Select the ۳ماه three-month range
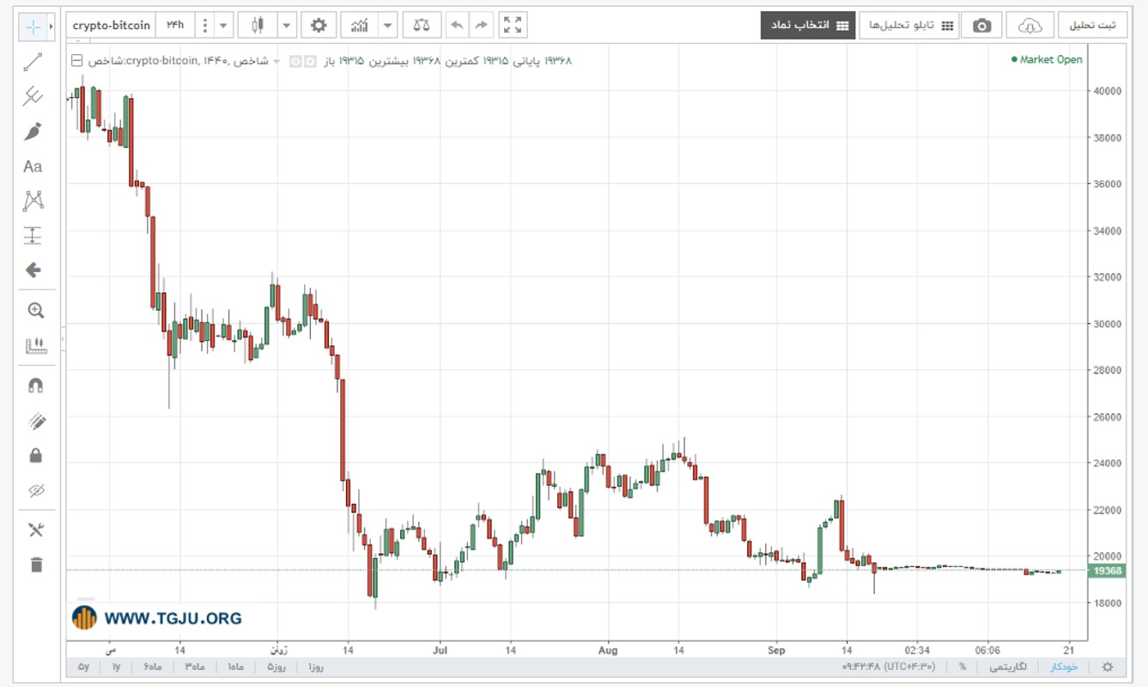The image size is (1148, 687). (x=194, y=667)
